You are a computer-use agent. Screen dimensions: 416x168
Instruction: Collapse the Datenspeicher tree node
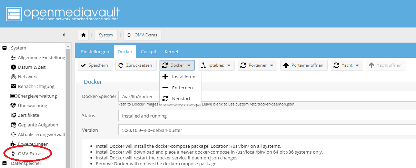pos(4,163)
